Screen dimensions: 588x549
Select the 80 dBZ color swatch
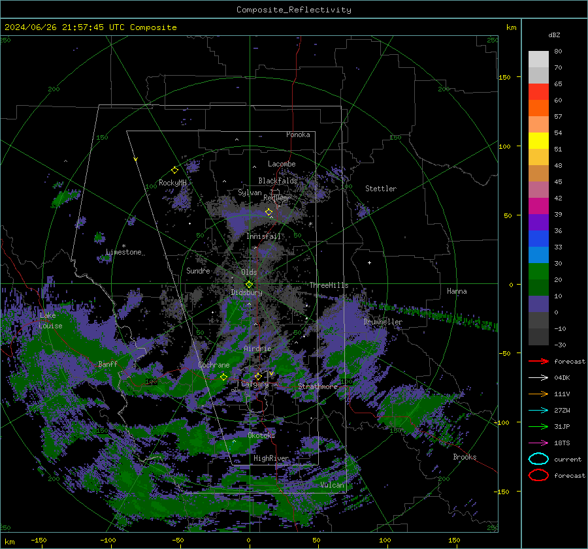[x=538, y=59]
